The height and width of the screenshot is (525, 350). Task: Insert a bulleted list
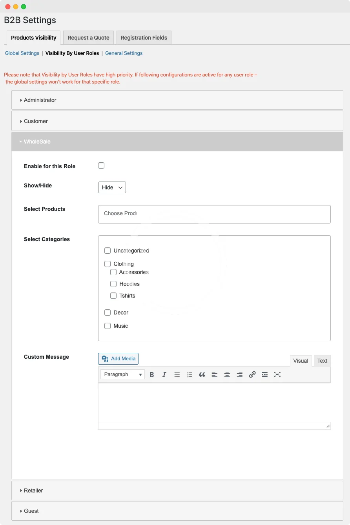[x=177, y=374]
